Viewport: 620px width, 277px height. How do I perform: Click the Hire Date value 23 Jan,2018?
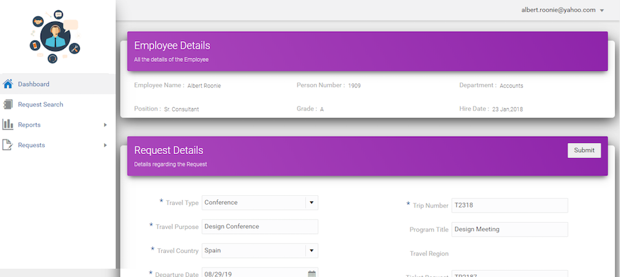pos(507,109)
